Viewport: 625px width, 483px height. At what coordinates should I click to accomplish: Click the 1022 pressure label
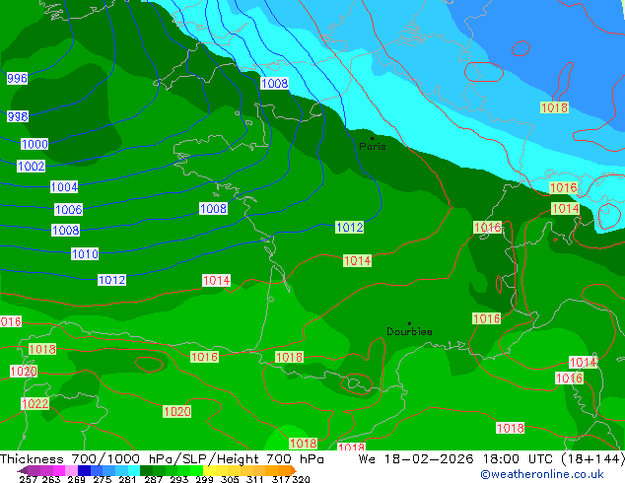[35, 403]
